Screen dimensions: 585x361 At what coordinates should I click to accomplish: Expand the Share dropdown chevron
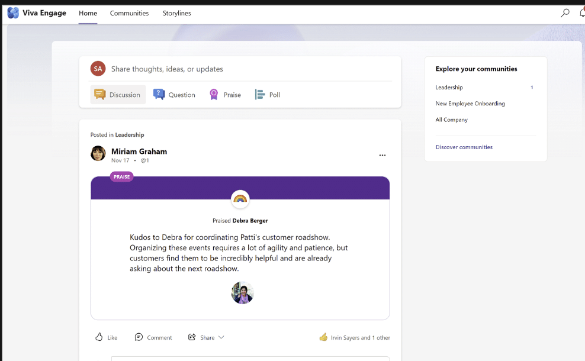(221, 337)
